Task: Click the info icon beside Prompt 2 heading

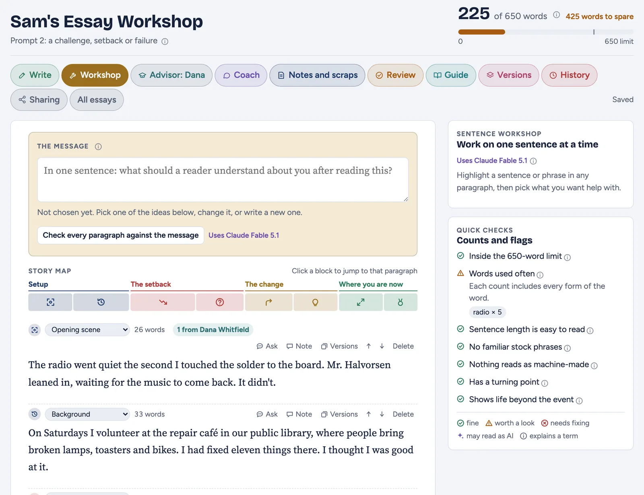Action: (x=165, y=41)
